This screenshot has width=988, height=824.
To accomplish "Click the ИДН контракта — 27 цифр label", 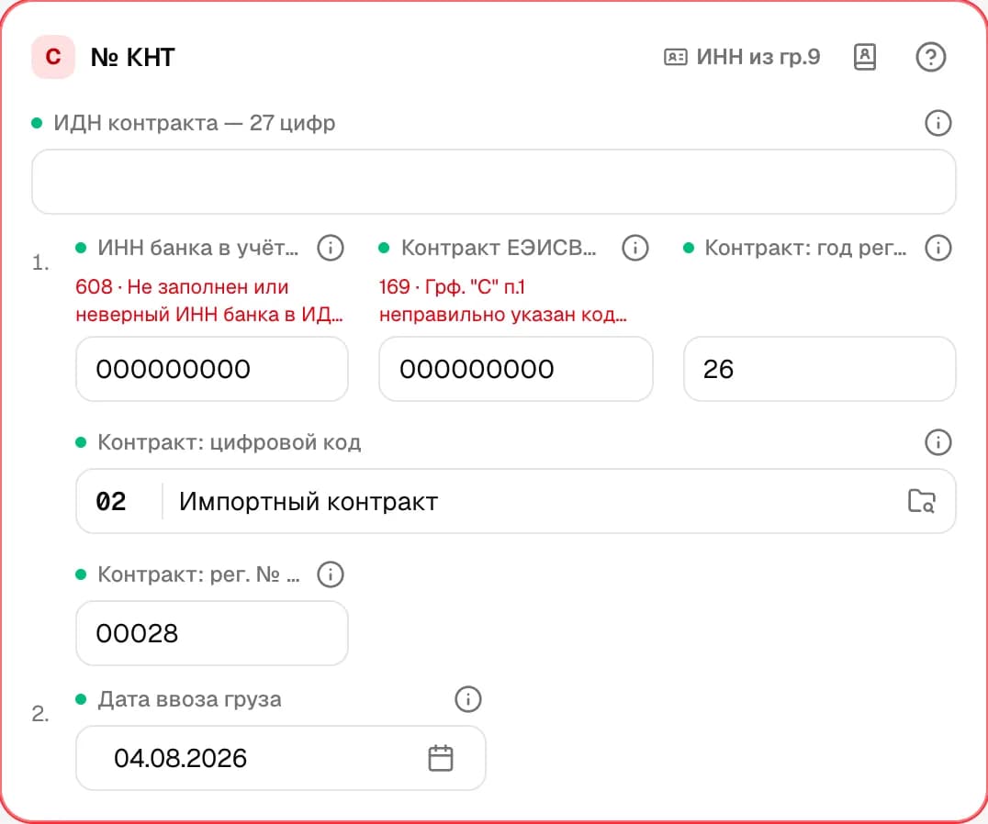I will [194, 123].
